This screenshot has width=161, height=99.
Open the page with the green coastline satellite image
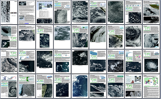coord(151,12)
